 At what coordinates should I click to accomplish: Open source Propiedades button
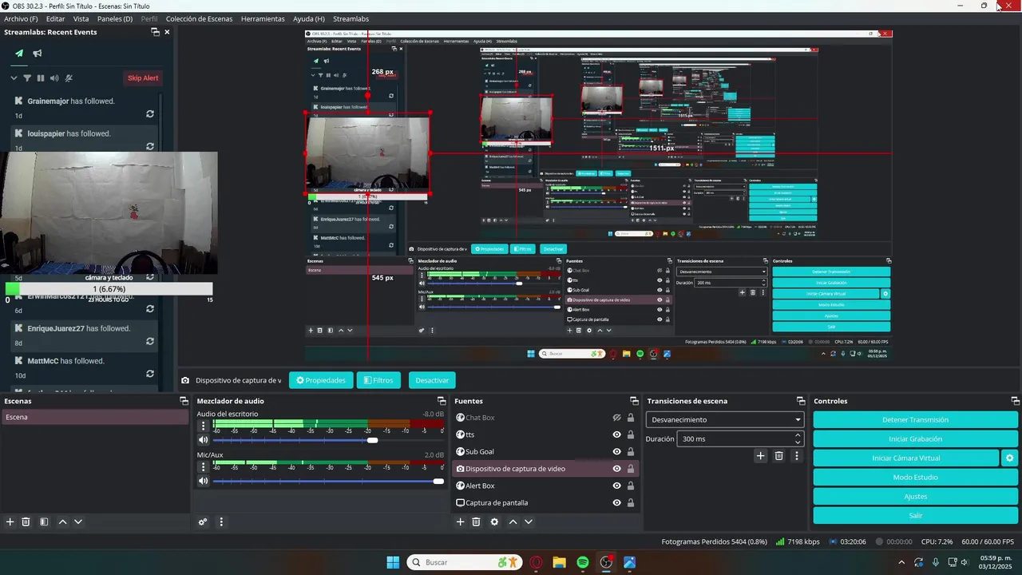[x=321, y=380]
